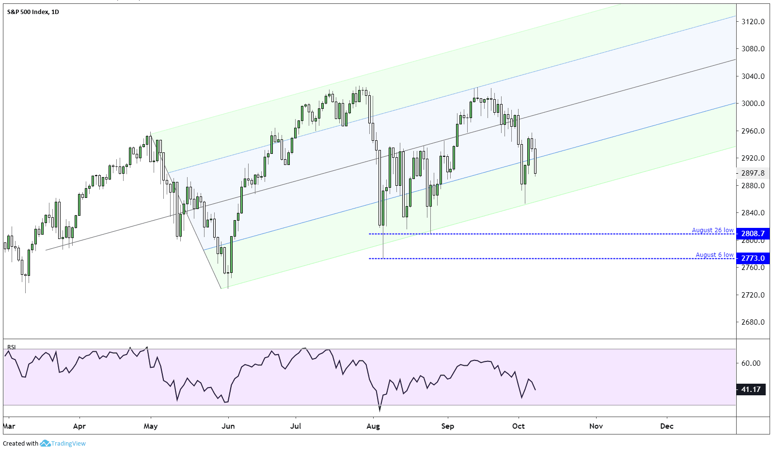Click the Jul date axis label

[296, 426]
